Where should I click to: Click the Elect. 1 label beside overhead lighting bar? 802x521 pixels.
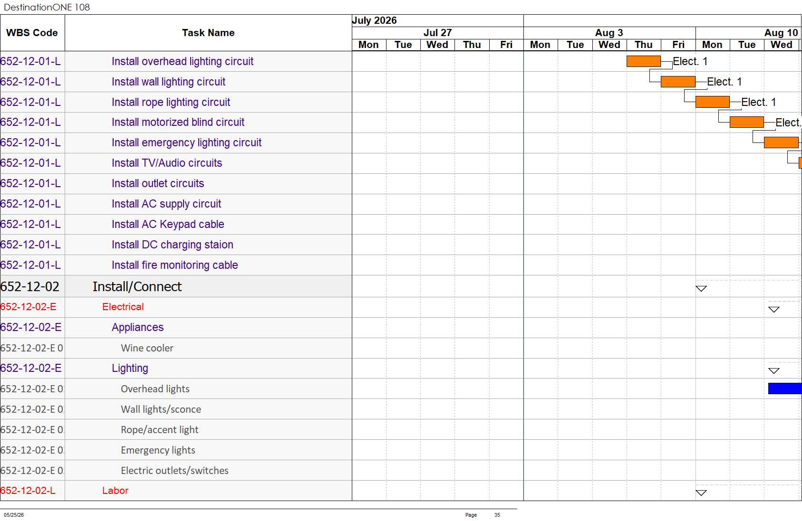690,61
